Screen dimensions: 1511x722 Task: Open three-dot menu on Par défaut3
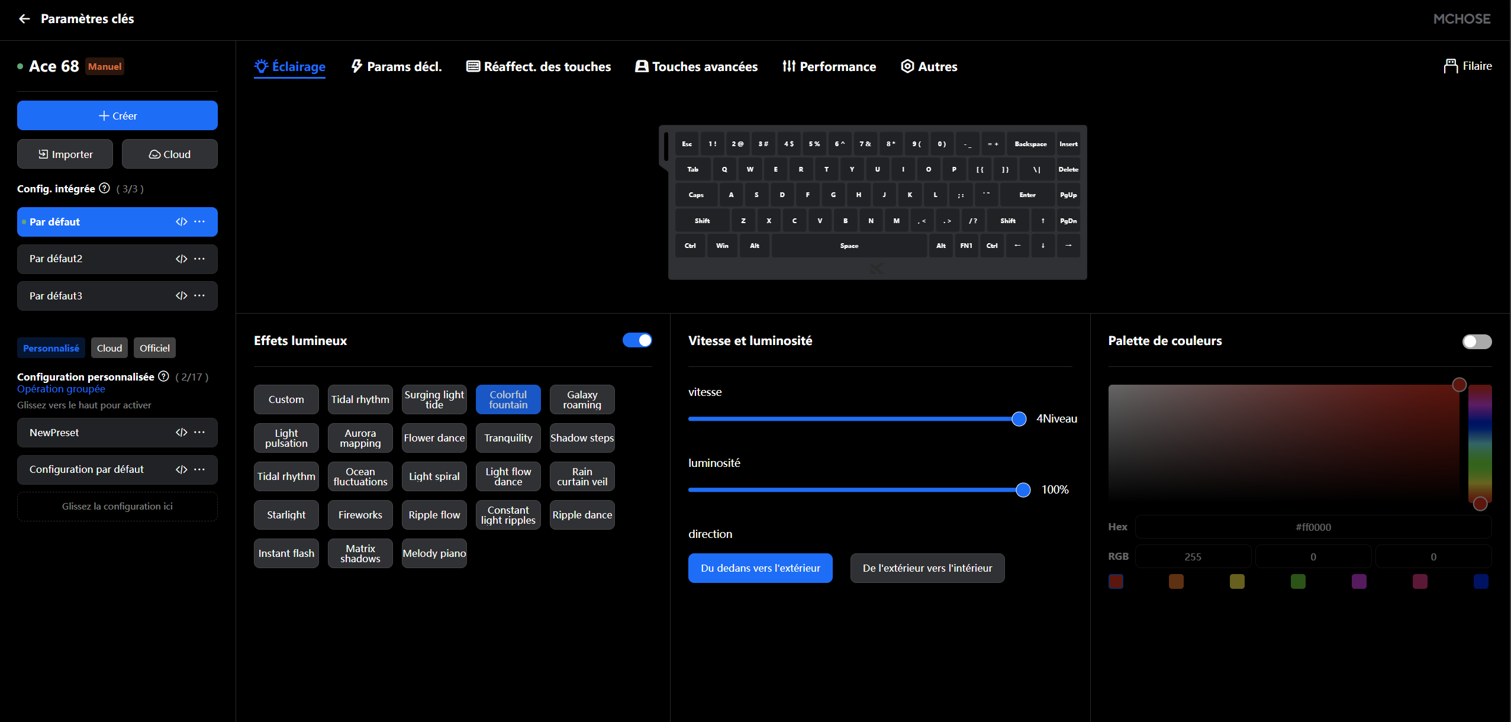pyautogui.click(x=200, y=296)
